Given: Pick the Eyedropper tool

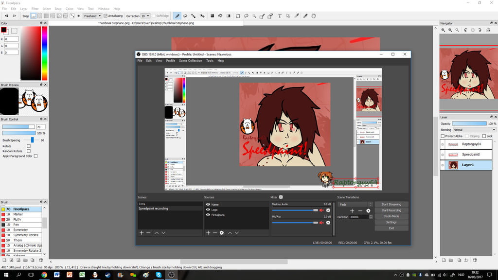Looking at the screenshot, I should (x=305, y=16).
